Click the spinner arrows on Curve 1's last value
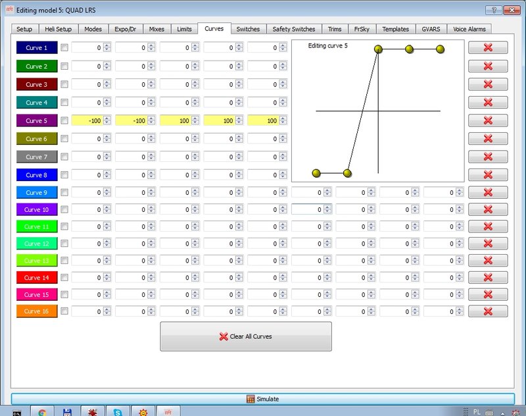 [283, 47]
